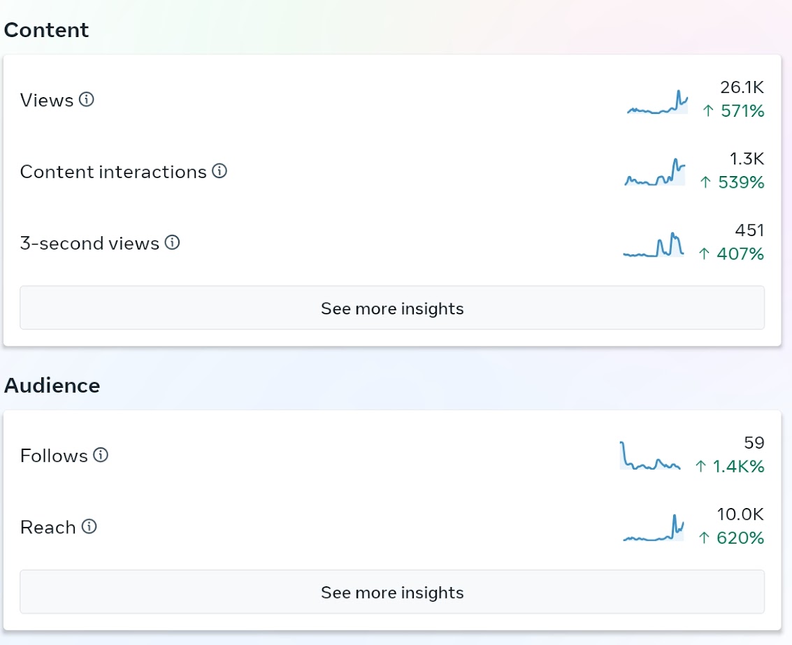
Task: Select the 10.0K reach number
Action: coord(740,514)
